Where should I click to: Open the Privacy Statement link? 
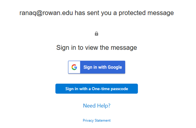[96, 120]
